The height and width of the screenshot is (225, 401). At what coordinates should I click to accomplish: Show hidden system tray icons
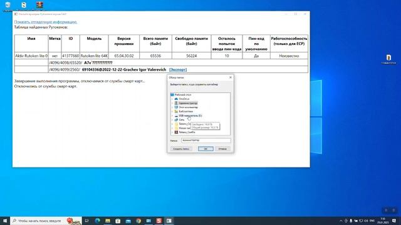click(x=341, y=221)
